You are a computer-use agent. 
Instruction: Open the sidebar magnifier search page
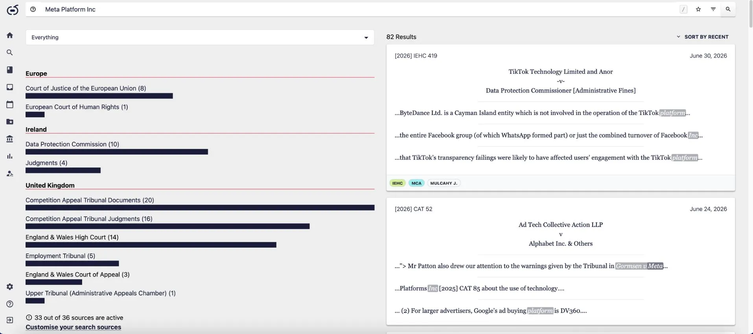click(x=10, y=53)
